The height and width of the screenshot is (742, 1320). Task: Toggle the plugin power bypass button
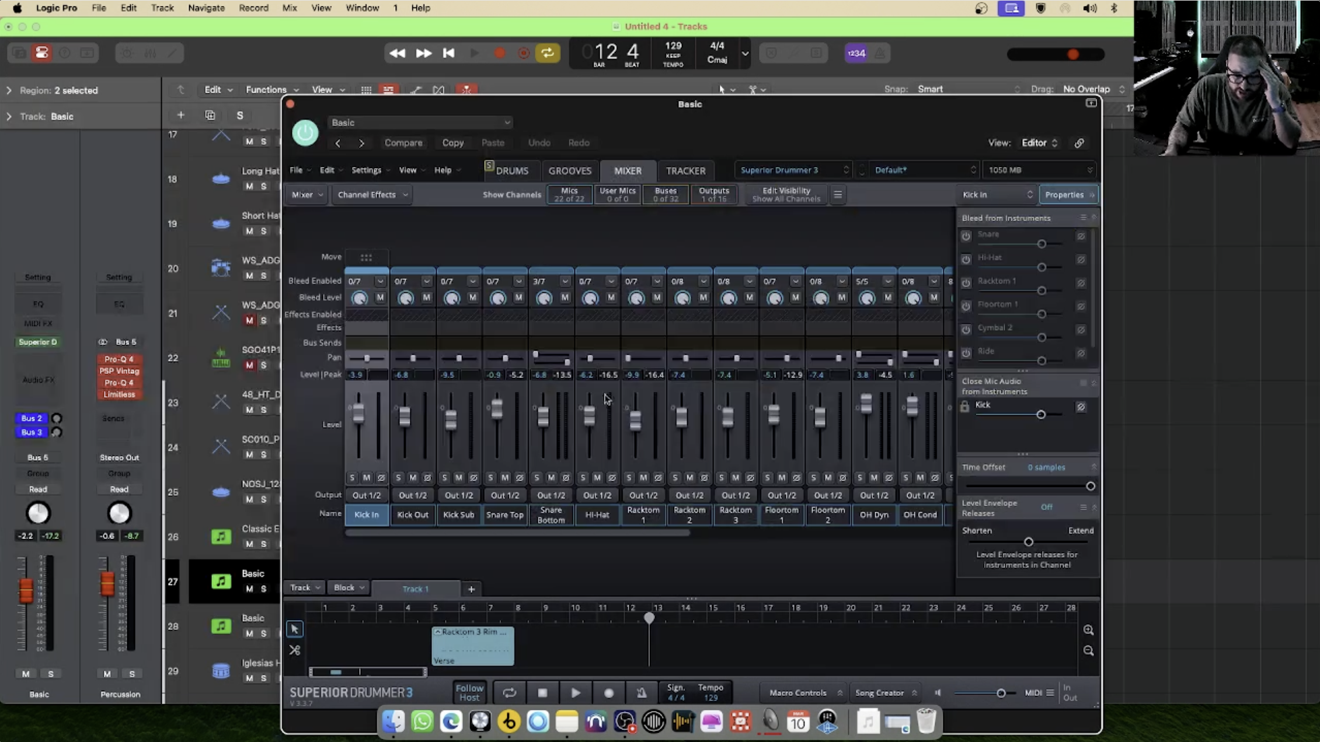pyautogui.click(x=305, y=133)
